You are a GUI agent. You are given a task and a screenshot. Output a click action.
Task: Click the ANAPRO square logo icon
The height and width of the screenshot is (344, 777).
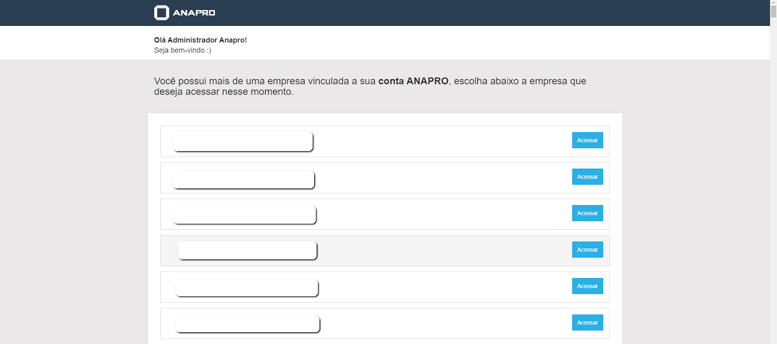(x=161, y=13)
